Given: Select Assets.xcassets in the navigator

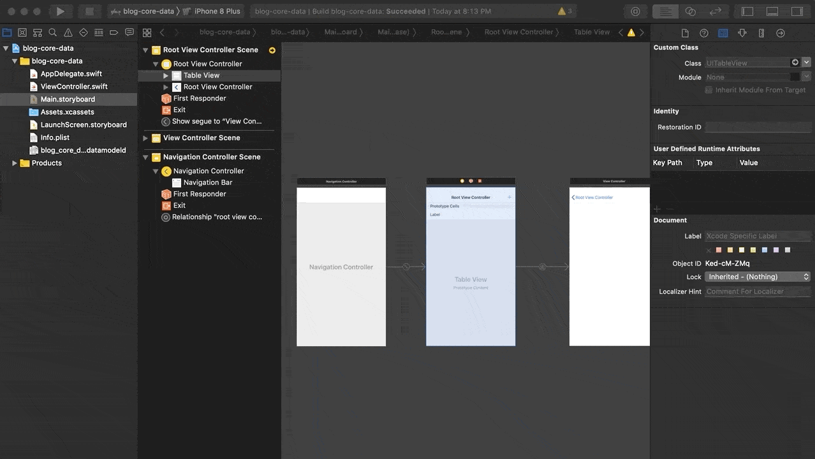Looking at the screenshot, I should click(x=67, y=112).
